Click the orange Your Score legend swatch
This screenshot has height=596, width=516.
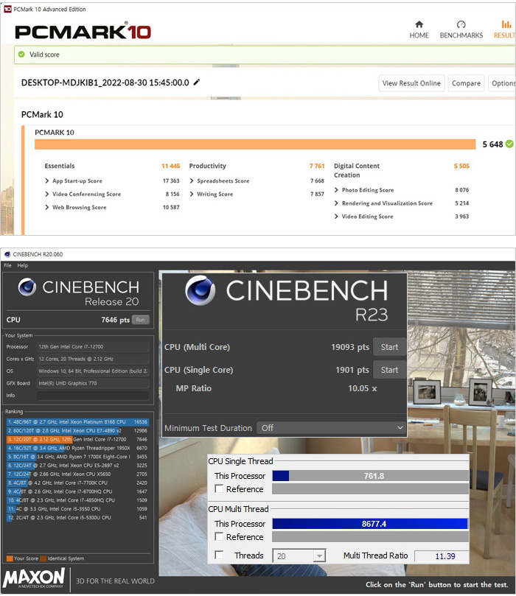[10, 558]
